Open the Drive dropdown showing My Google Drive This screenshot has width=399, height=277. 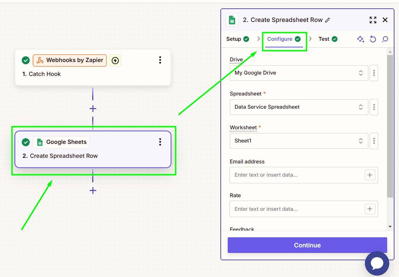click(x=299, y=73)
